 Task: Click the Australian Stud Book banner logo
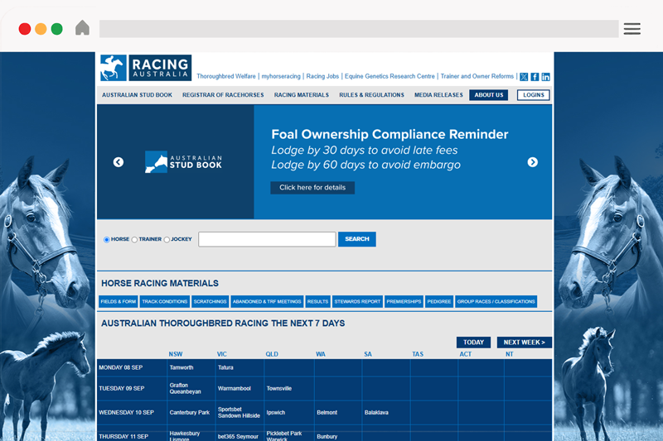click(183, 162)
